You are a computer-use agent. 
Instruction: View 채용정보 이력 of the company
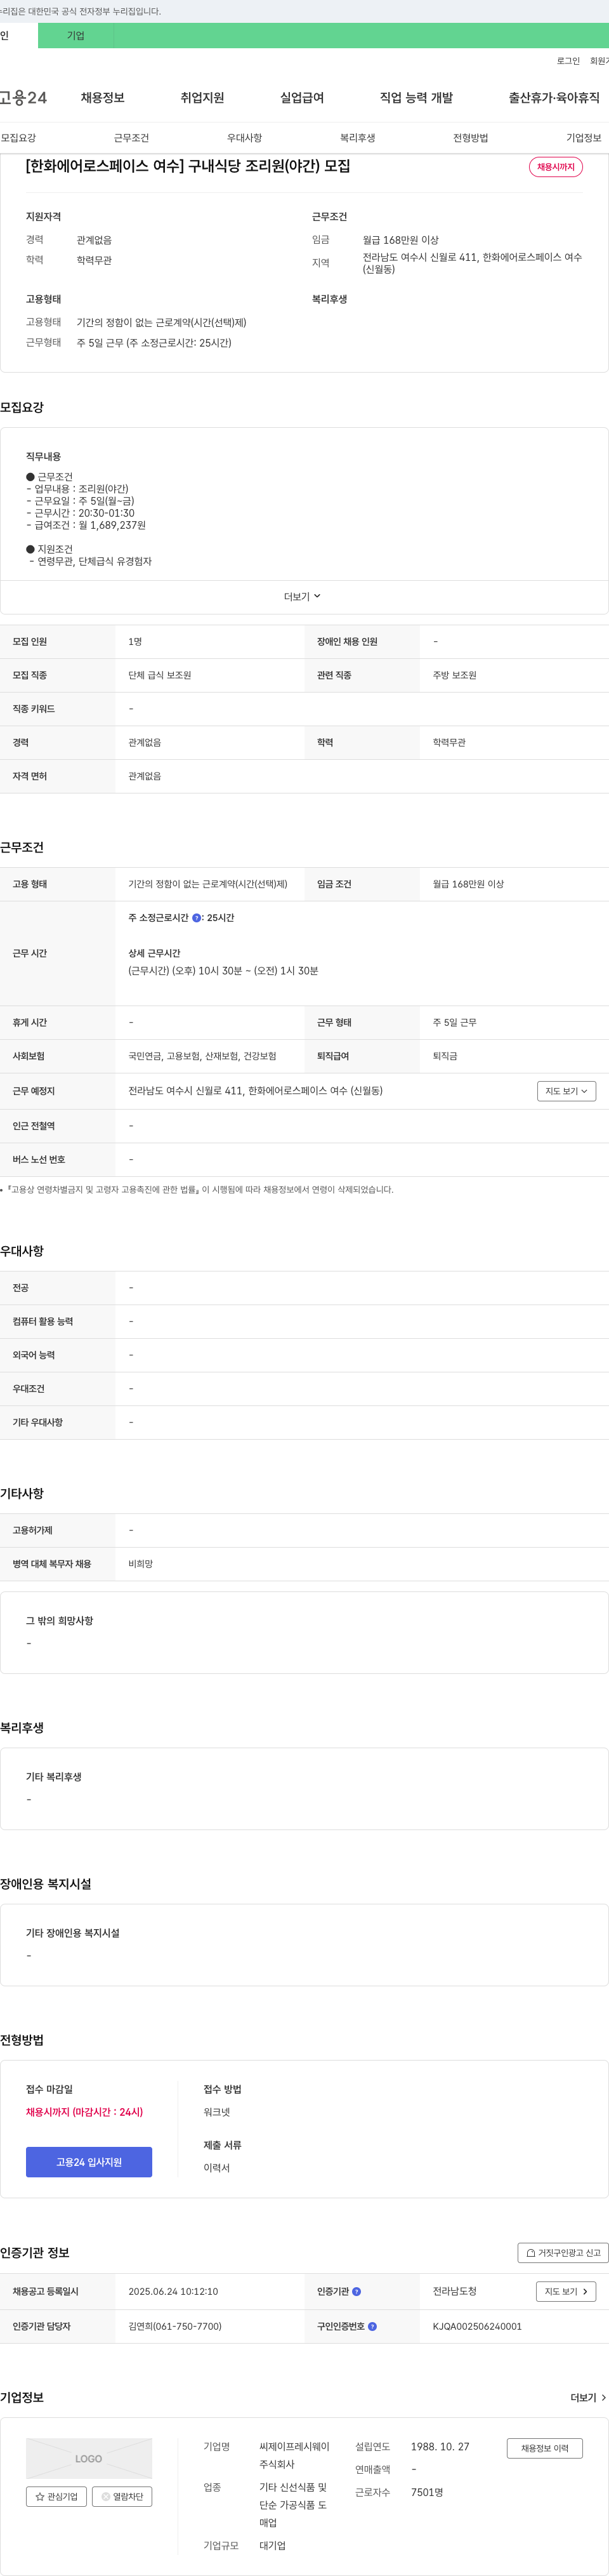click(544, 2448)
